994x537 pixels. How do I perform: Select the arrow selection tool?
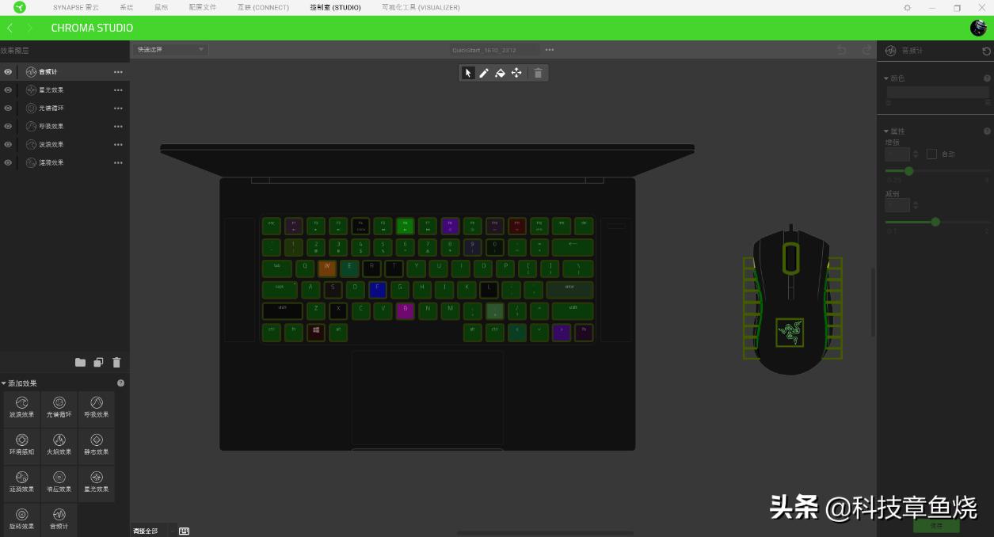468,73
